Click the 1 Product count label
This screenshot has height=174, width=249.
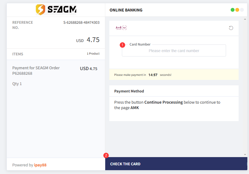coord(93,53)
